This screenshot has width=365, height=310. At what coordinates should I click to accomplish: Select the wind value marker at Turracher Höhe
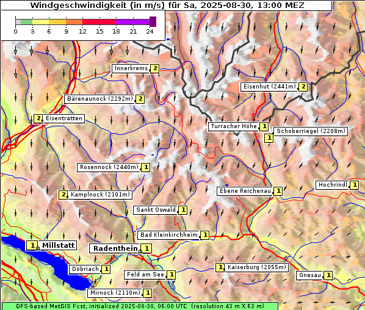264,126
